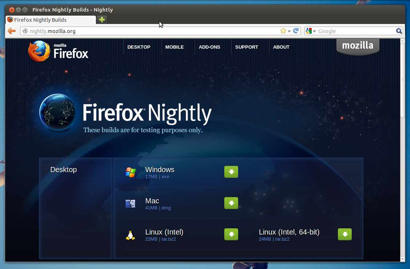The width and height of the screenshot is (410, 269).
Task: Click the '41MB | dmg' file info
Action: [x=158, y=208]
